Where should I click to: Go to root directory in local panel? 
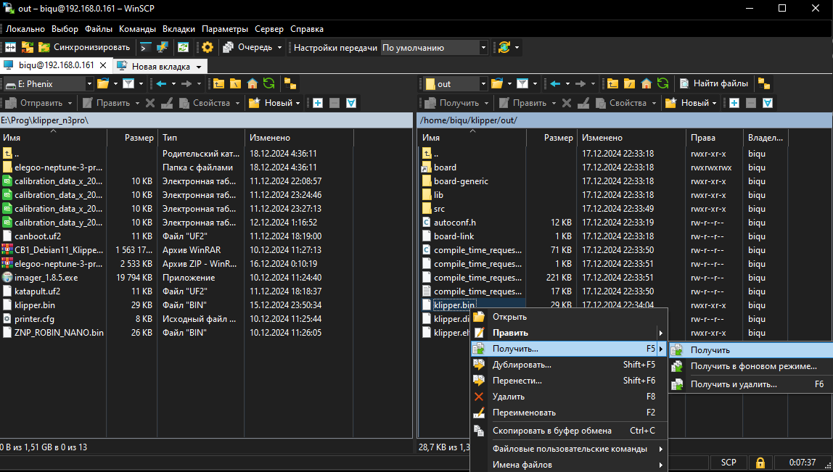point(235,83)
